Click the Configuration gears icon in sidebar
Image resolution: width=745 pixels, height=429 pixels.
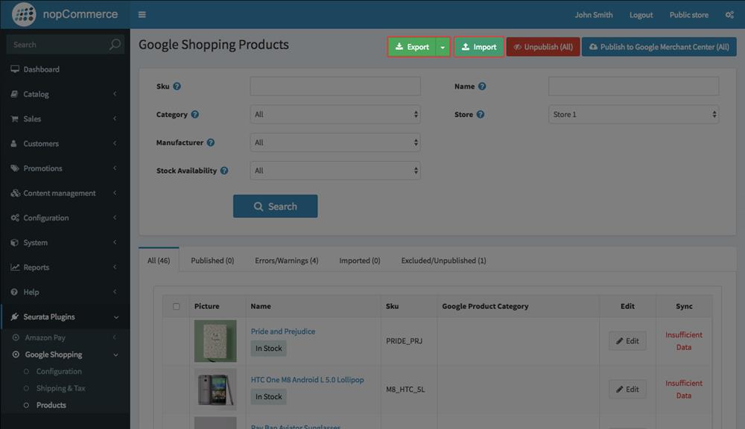[x=15, y=217]
